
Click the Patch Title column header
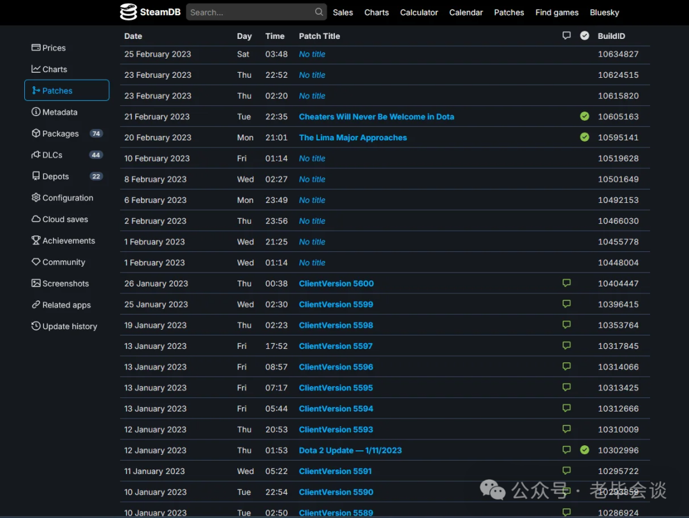coord(320,36)
